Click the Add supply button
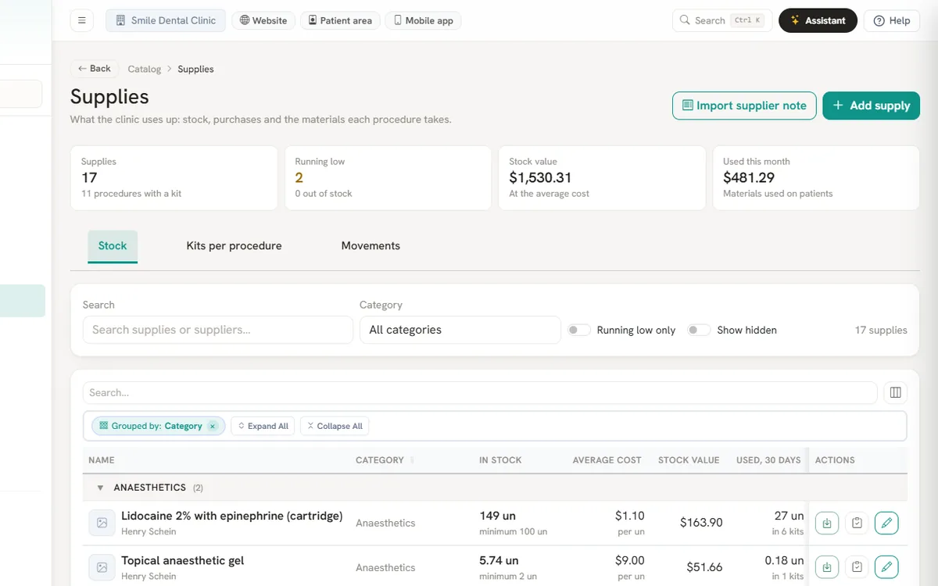 (x=871, y=105)
